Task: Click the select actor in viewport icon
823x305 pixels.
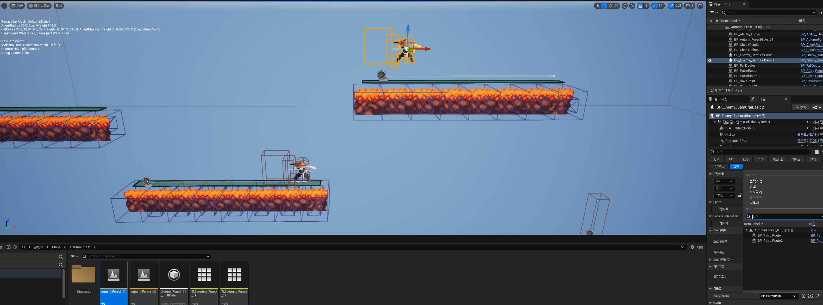Action: click(x=810, y=296)
